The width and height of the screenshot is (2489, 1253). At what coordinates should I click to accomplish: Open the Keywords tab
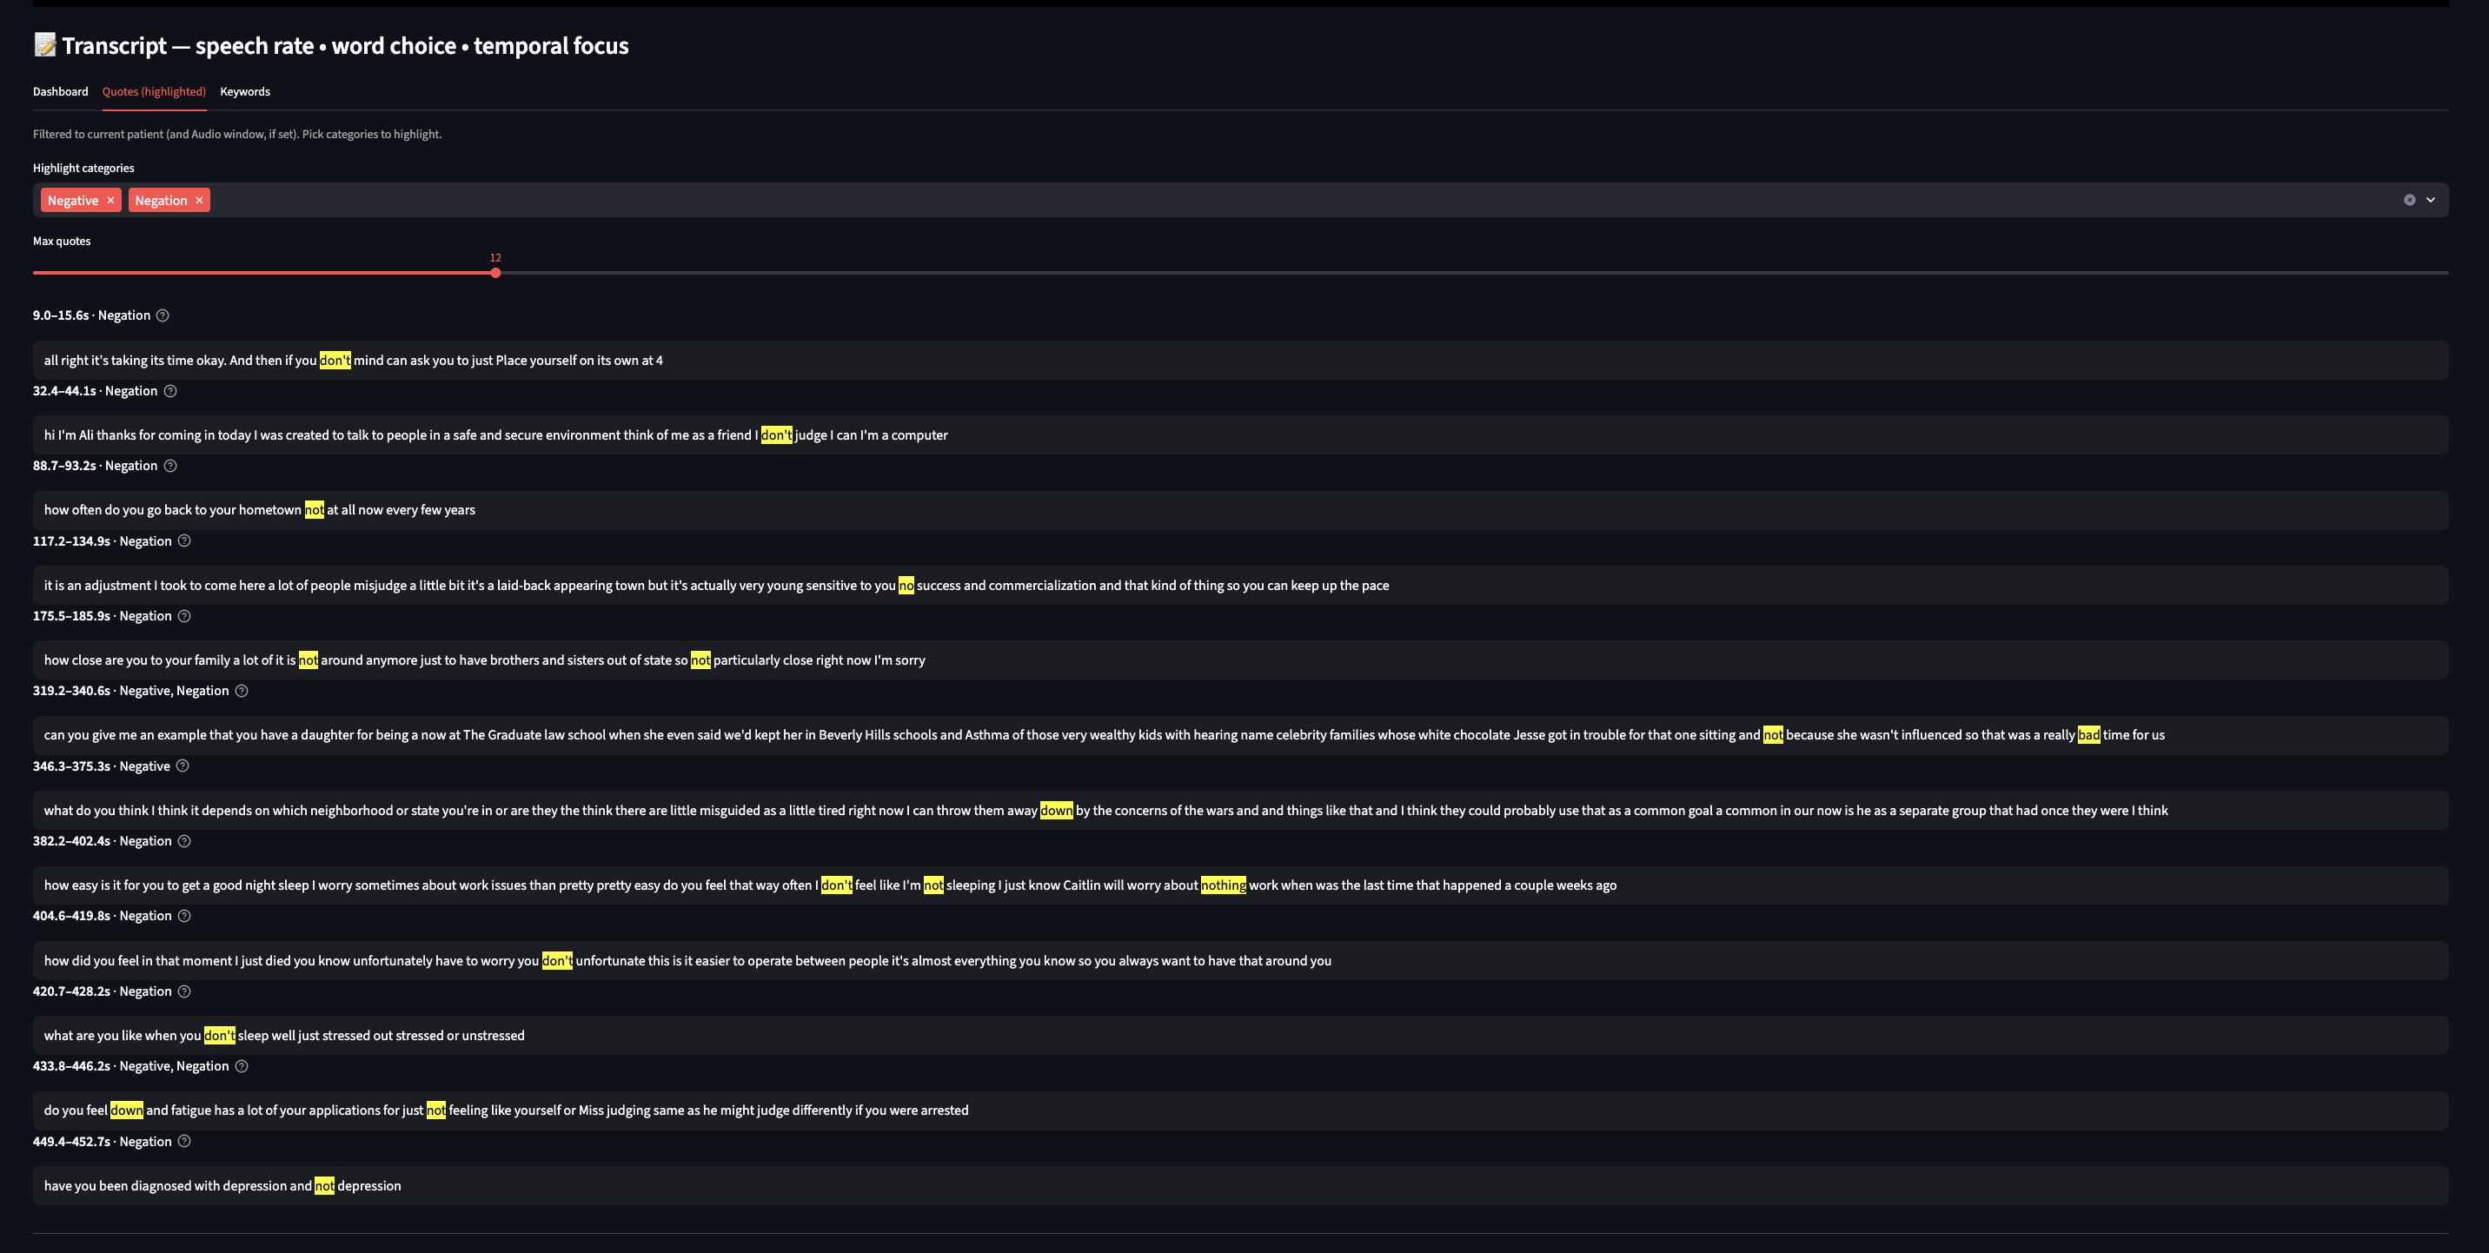pos(244,92)
